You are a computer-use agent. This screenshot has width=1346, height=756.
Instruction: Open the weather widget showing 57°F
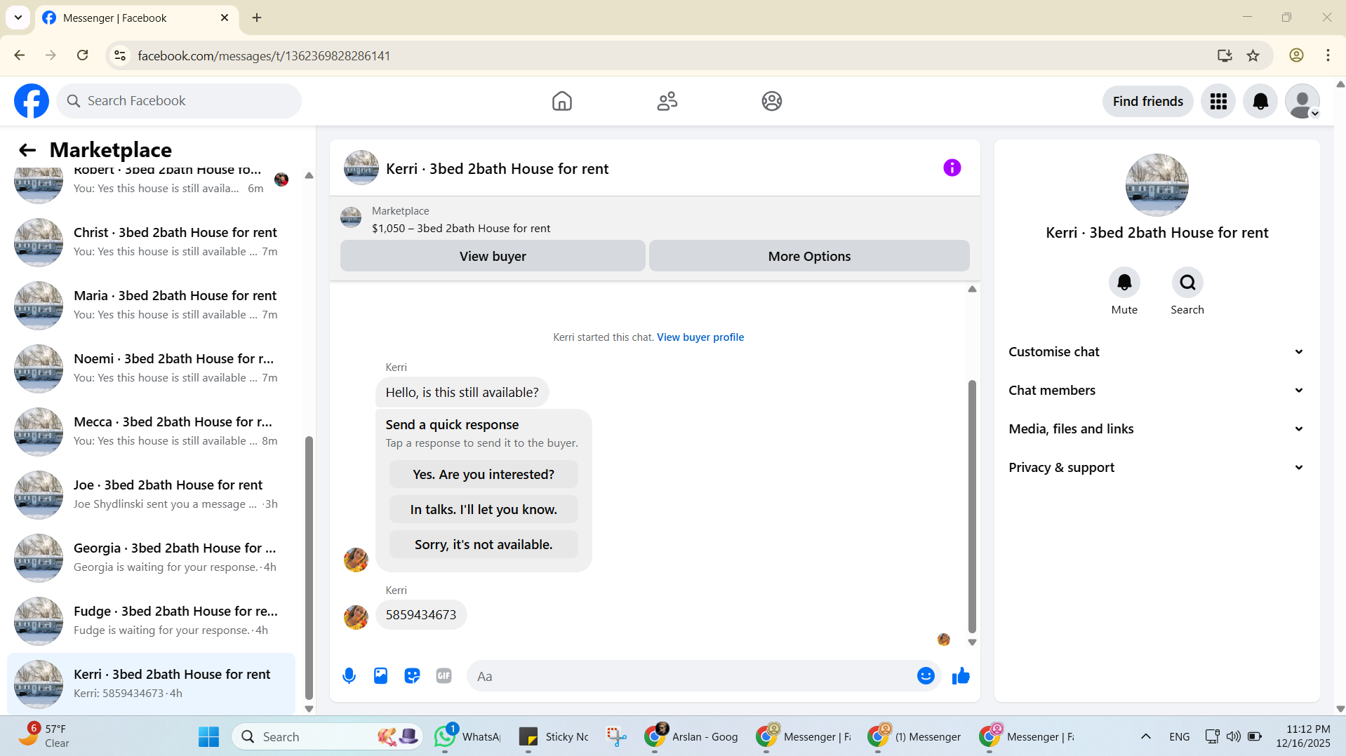pos(44,736)
